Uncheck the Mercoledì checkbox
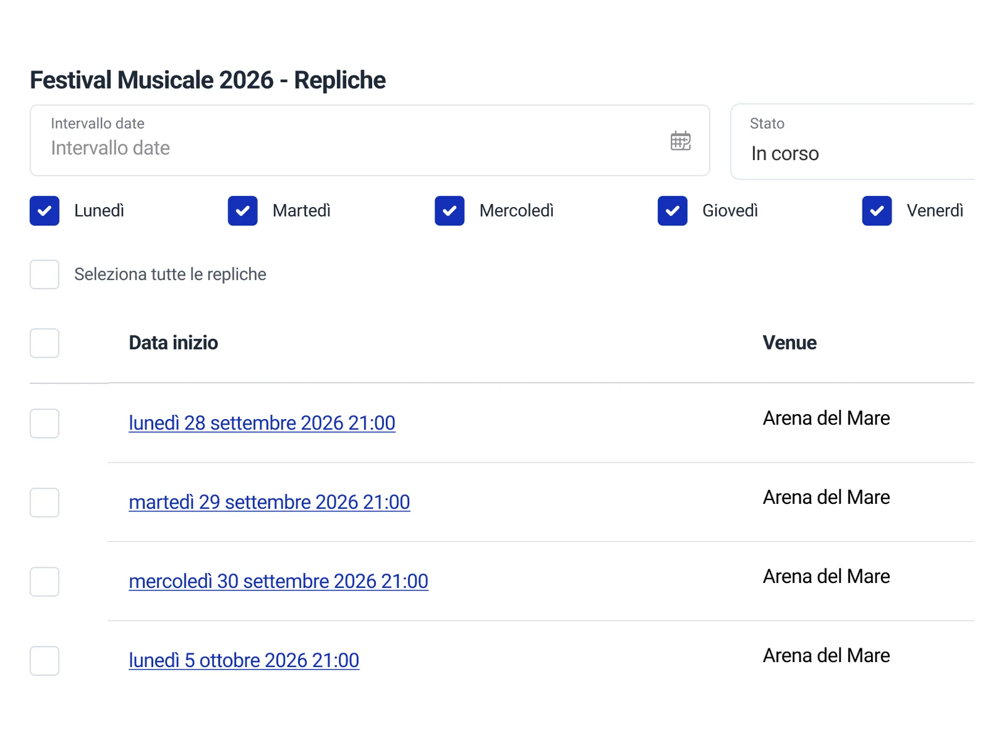 [x=450, y=211]
